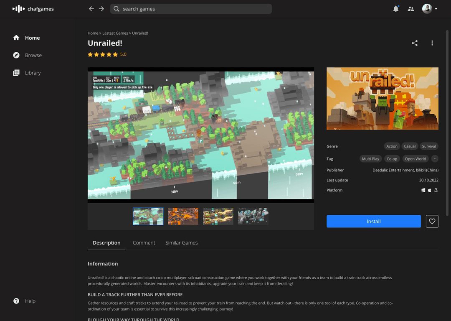Select the Co-op tag
451x321 pixels.
tap(392, 159)
